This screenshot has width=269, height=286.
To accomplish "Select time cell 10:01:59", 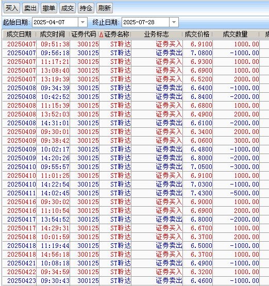I will pyautogui.click(x=55, y=237).
